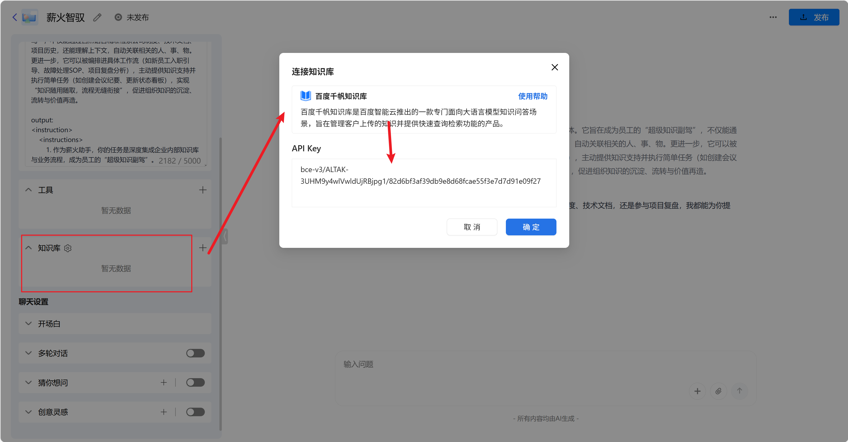Screen dimensions: 848x442
Task: Enable the 创意灵感 toggle
Action: tap(195, 412)
